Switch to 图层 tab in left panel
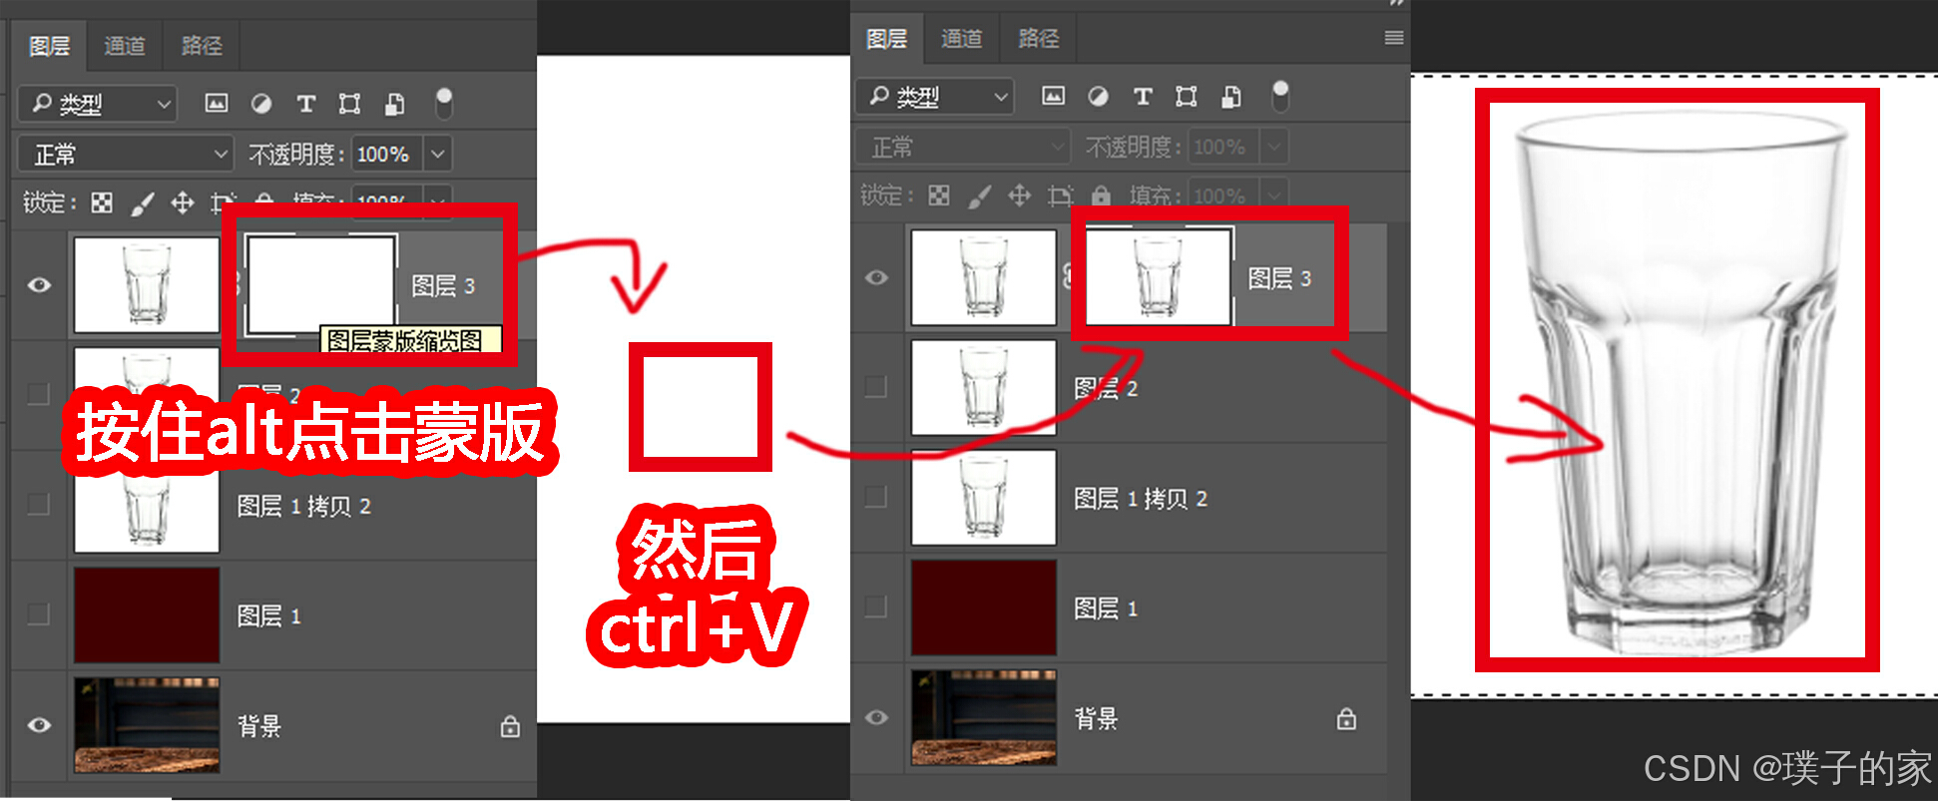This screenshot has width=1938, height=801. click(50, 46)
